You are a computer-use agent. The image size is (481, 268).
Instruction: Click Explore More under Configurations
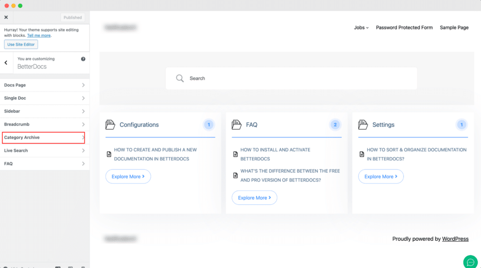click(x=128, y=176)
